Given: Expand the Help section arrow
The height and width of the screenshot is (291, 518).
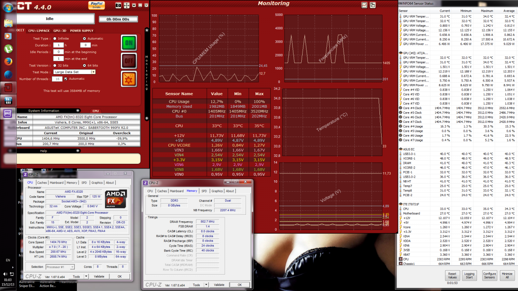Looking at the screenshot, I should click(x=77, y=151).
